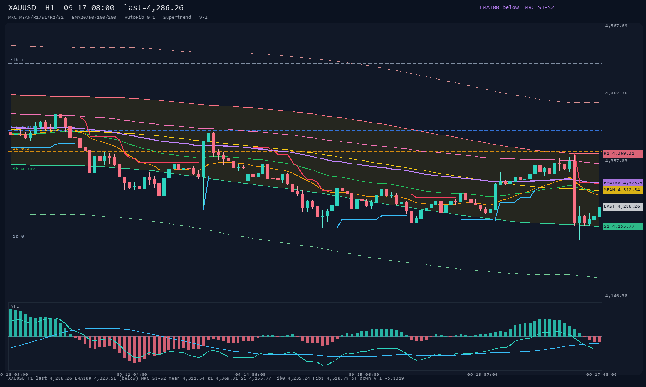
Task: Click the MEAN 4,312.54 price tag
Action: click(622, 190)
